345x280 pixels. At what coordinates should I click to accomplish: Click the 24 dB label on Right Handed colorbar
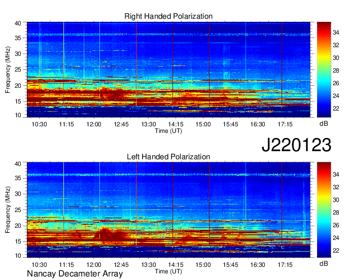tap(336, 96)
